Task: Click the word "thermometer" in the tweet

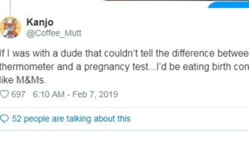Action: point(27,67)
